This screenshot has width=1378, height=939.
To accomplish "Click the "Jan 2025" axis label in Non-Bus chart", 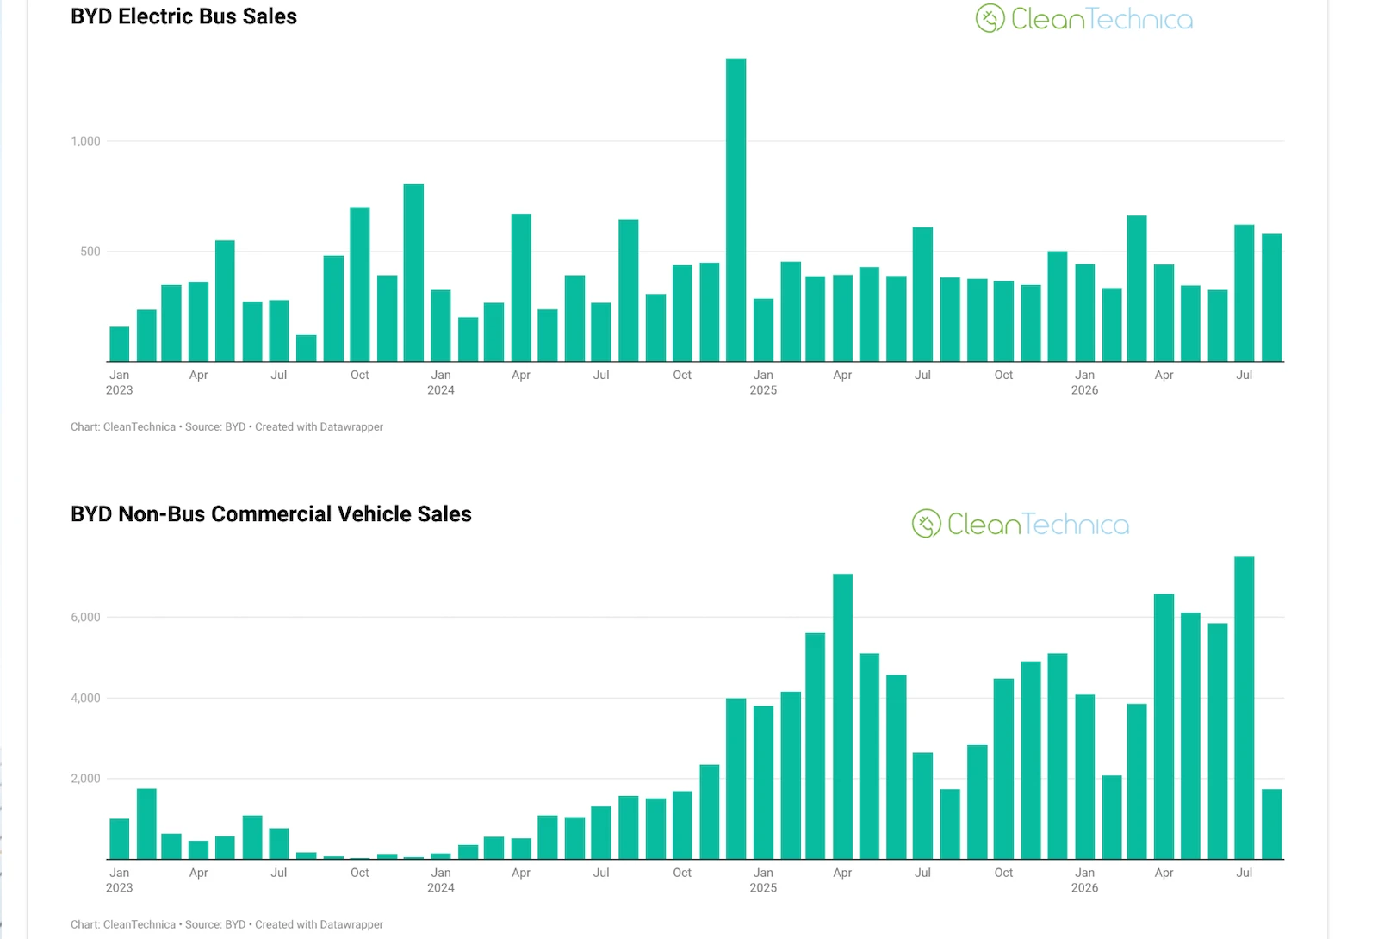I will (763, 880).
